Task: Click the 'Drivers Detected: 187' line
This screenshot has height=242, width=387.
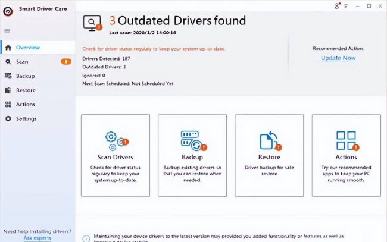Action: tap(106, 59)
